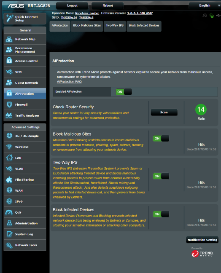Click the first SSID link Th3G33ks24
Screen dimensions: 221x273
69,17
